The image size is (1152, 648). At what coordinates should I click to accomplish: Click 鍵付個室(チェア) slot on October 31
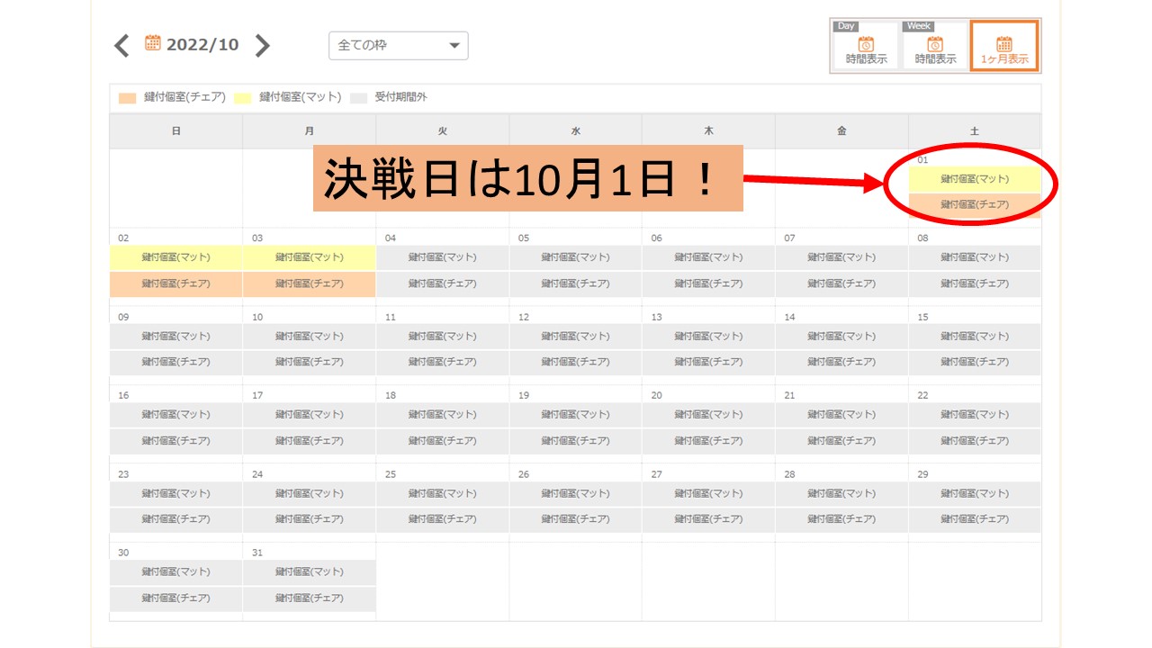[x=310, y=598]
